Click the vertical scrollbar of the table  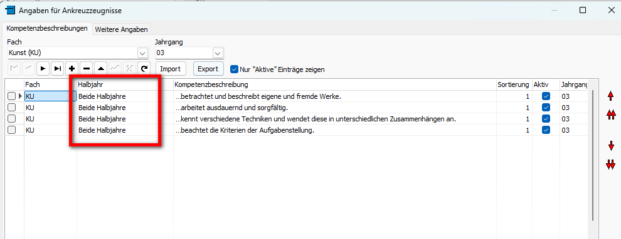click(x=593, y=155)
